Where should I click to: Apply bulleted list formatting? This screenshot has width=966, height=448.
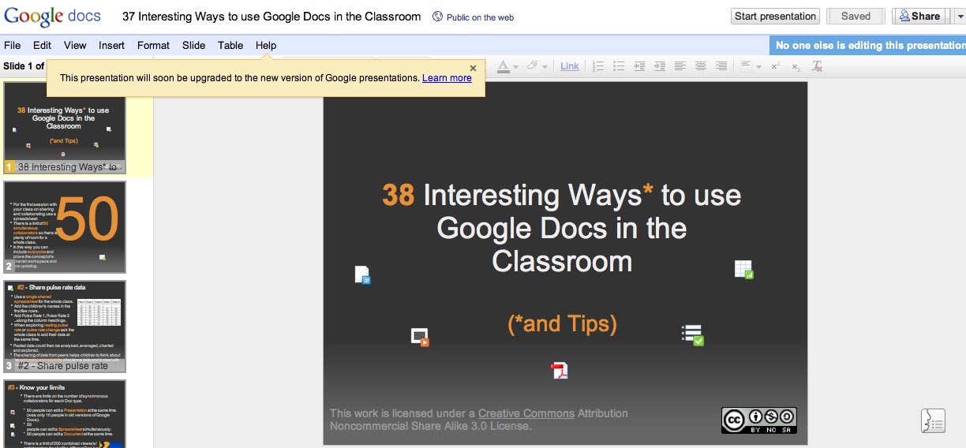pyautogui.click(x=619, y=66)
